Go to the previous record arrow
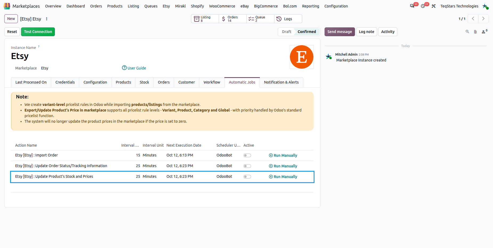This screenshot has height=248, width=493. 473,19
